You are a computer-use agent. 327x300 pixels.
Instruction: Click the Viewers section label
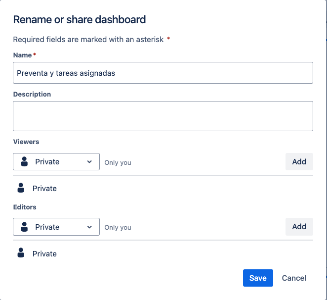click(x=26, y=142)
